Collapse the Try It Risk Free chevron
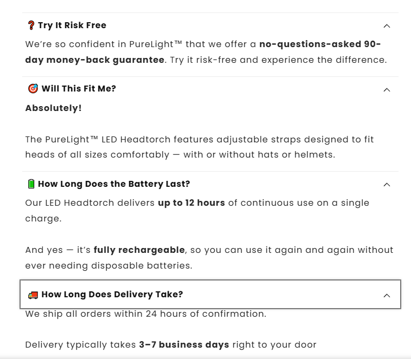The height and width of the screenshot is (359, 411). (x=387, y=26)
